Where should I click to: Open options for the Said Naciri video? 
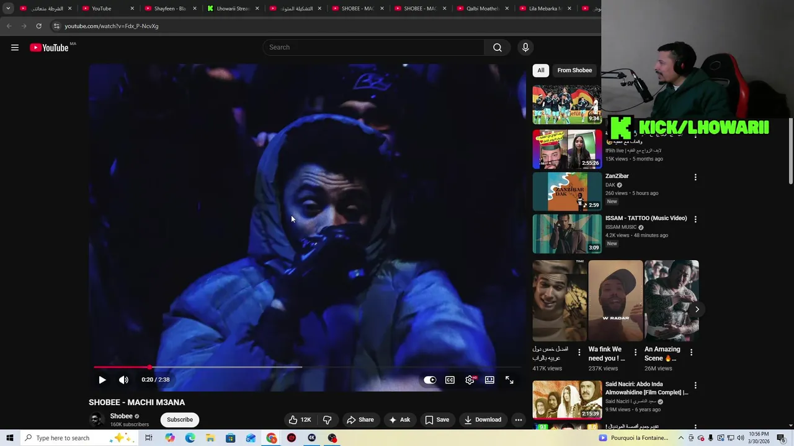pyautogui.click(x=695, y=385)
